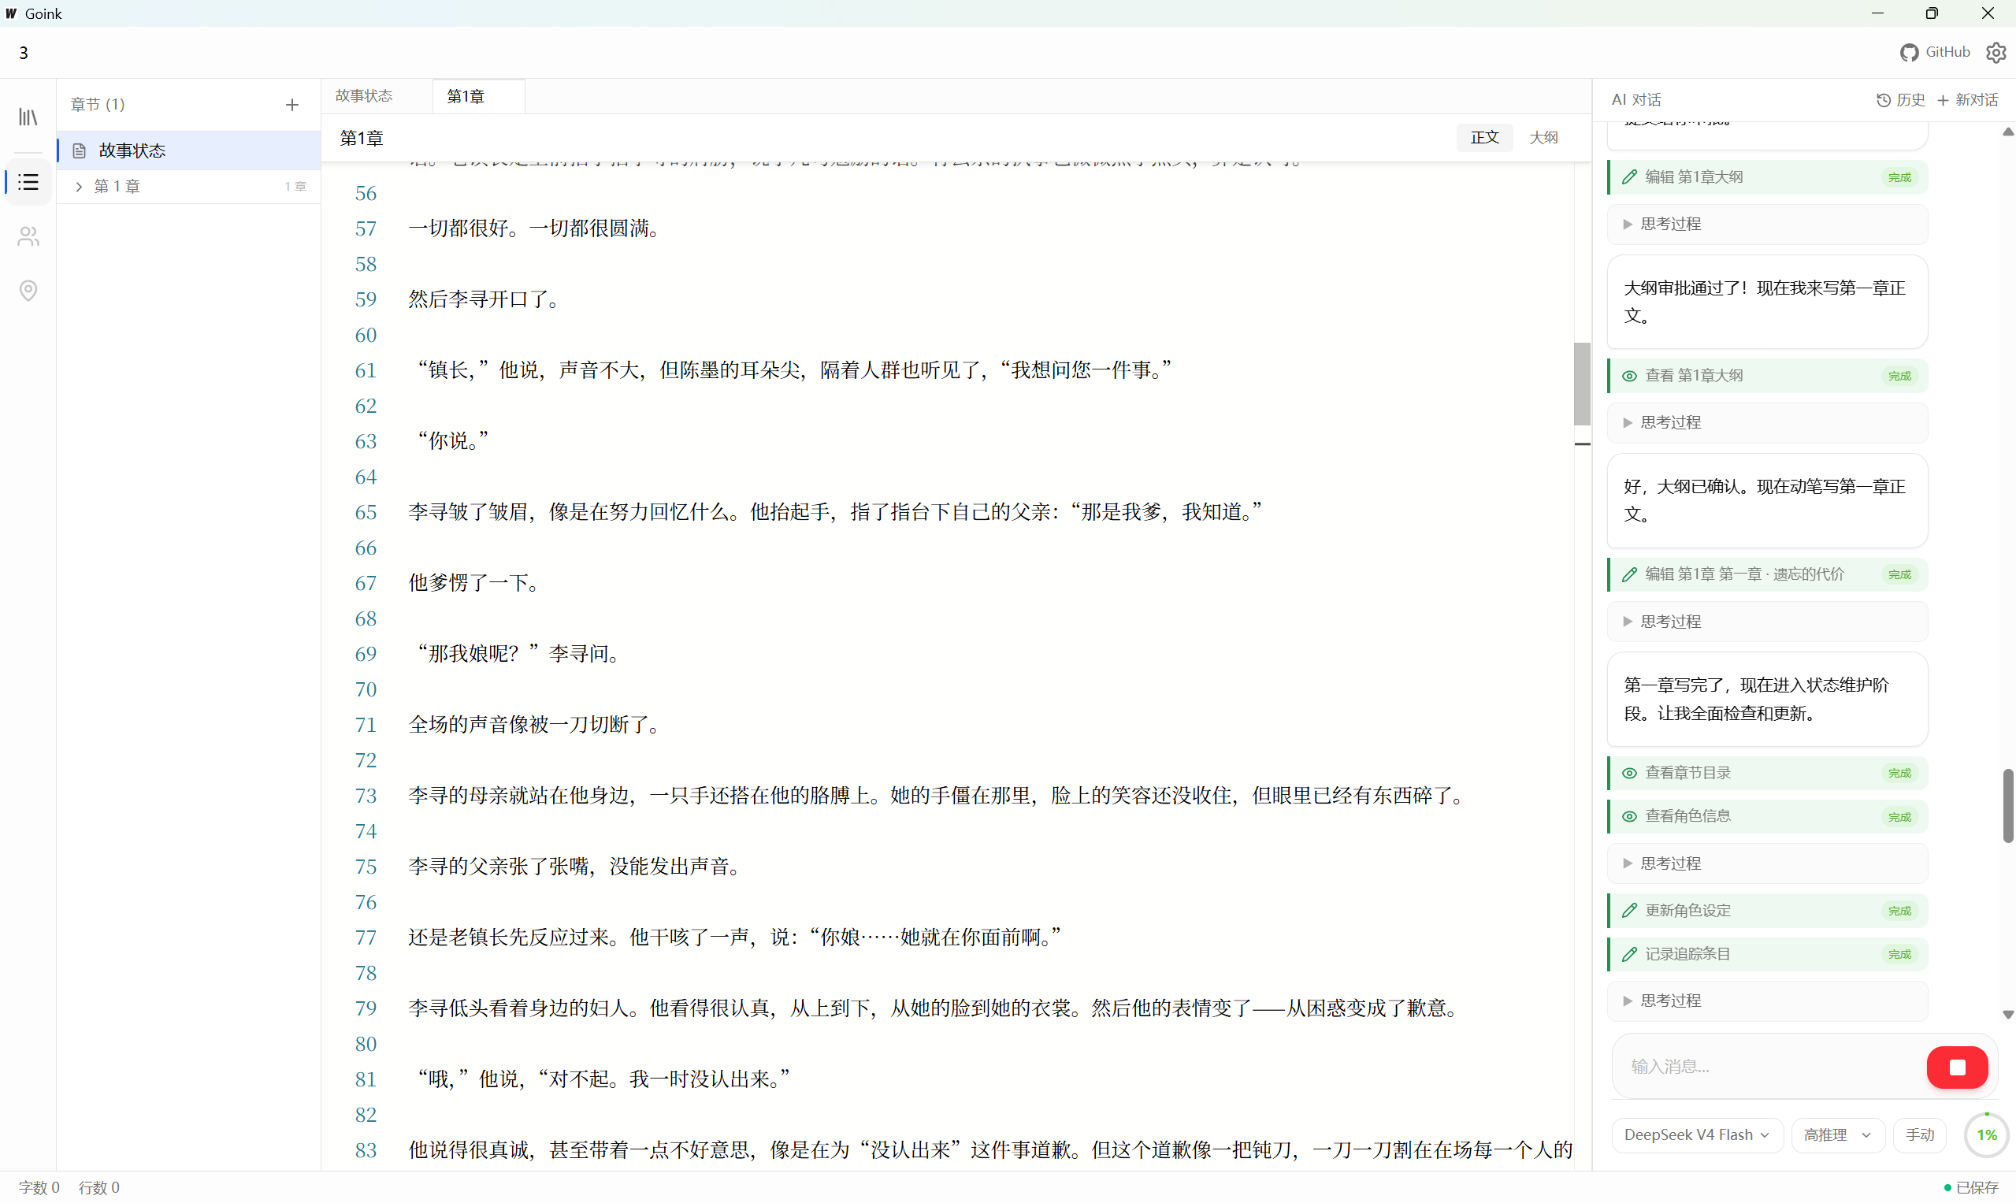
Task: Open settings gear icon
Action: (x=1996, y=52)
